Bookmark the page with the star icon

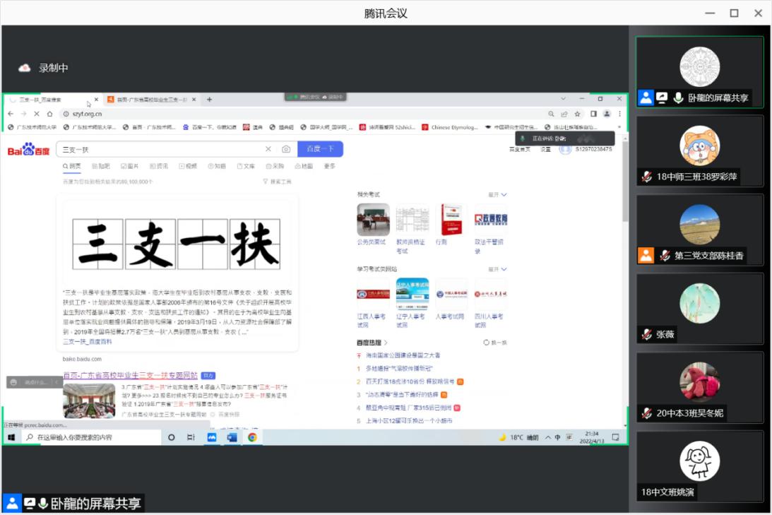click(x=577, y=114)
